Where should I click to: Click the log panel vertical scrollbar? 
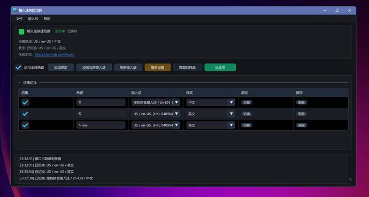tap(350, 179)
